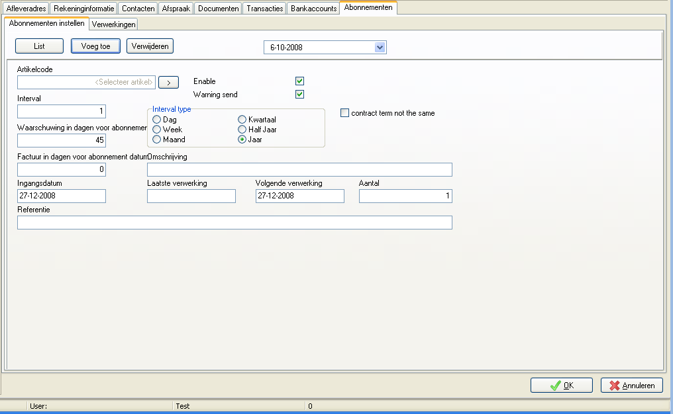Check 'contract term not the same' box

coord(344,113)
